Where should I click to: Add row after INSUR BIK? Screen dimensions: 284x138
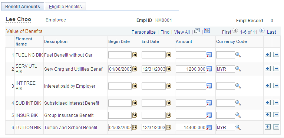[x=268, y=115]
